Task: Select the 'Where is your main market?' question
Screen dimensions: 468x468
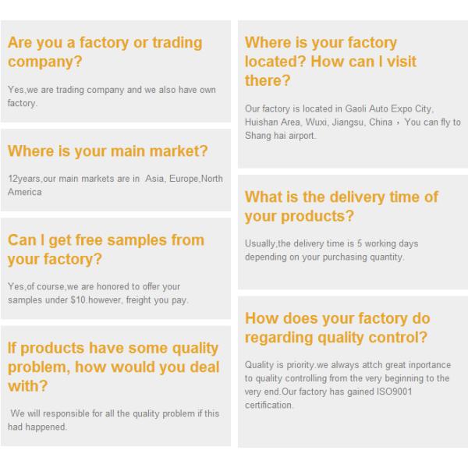Action: pos(108,151)
